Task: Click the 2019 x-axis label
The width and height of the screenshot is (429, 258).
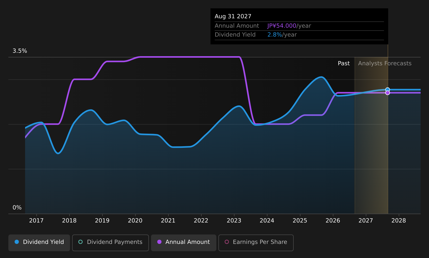Action: click(x=102, y=221)
